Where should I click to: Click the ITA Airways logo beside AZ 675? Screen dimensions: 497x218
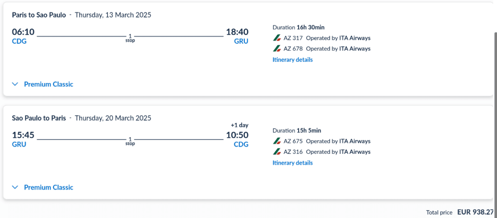277,141
